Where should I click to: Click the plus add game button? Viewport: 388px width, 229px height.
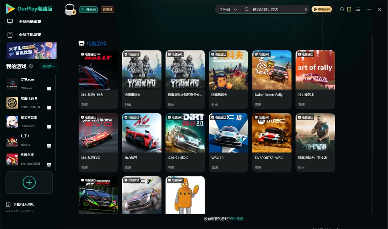(x=29, y=182)
